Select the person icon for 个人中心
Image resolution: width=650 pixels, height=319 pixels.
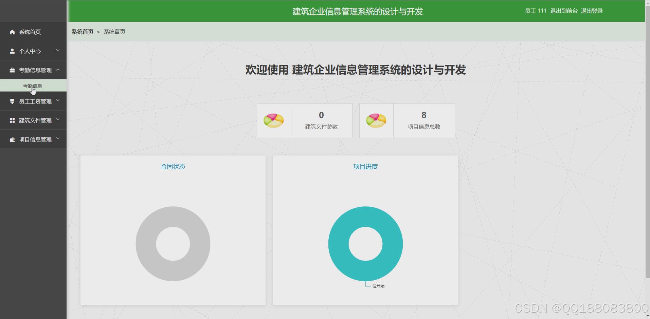pos(12,51)
